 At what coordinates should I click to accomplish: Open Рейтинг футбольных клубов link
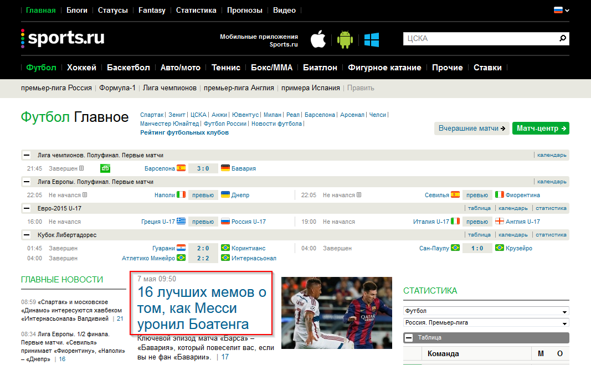184,133
